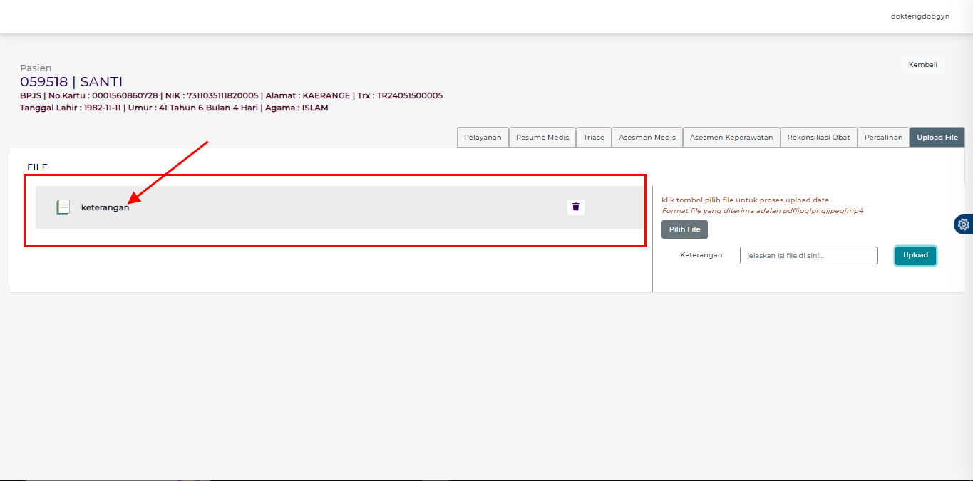Select the Upload File tab

tap(937, 138)
